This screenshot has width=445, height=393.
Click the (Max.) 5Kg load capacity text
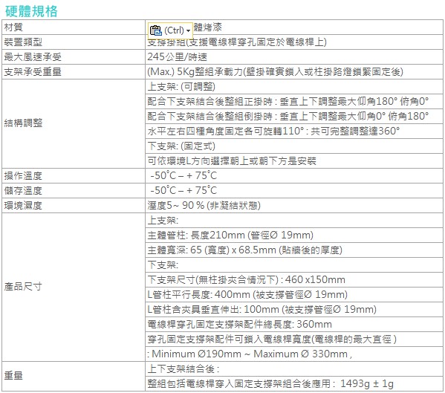pyautogui.click(x=275, y=72)
